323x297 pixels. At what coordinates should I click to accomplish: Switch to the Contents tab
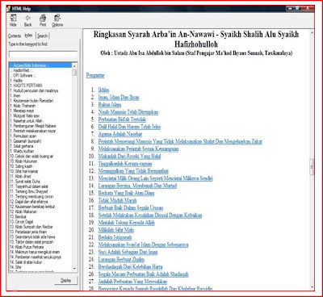(x=15, y=36)
